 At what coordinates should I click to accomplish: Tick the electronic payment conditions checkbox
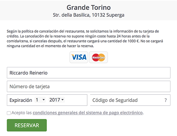[9, 113]
